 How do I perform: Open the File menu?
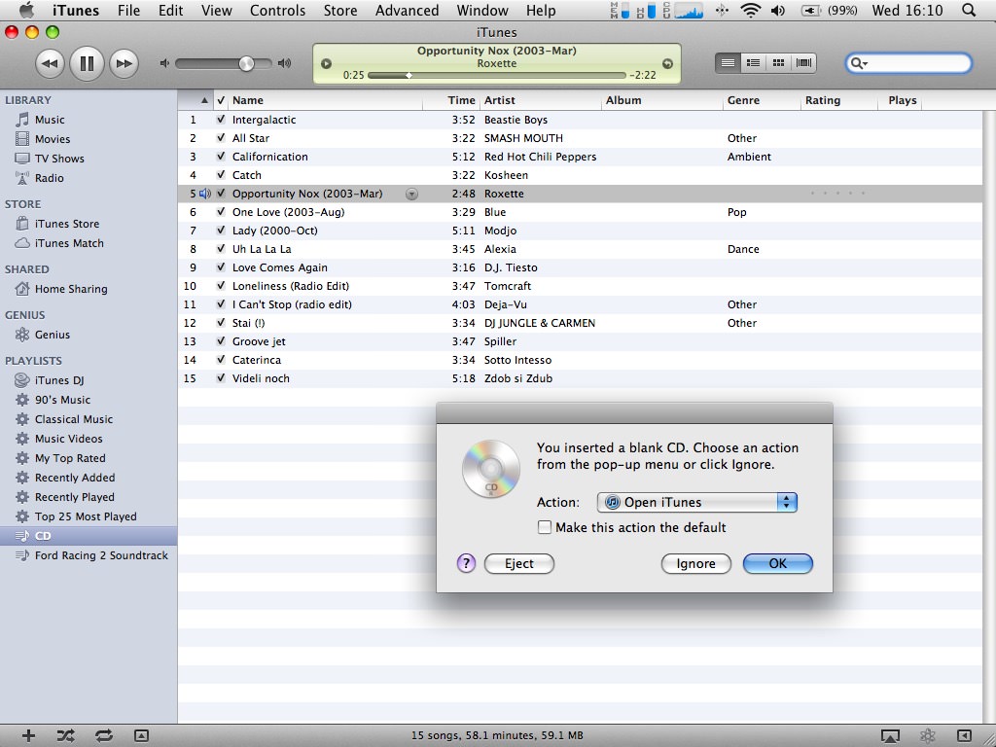129,11
